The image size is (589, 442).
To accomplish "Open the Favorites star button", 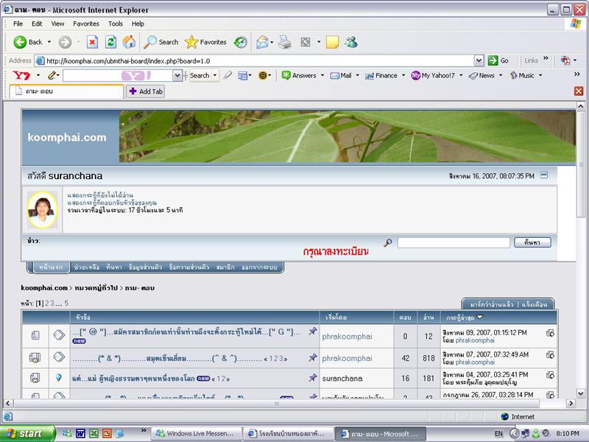I will coord(205,42).
